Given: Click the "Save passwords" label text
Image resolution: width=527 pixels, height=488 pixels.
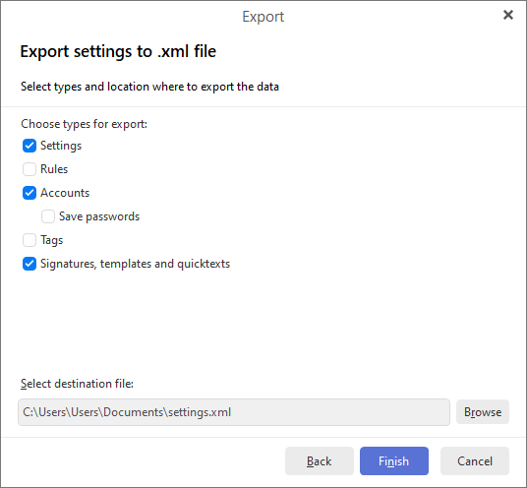Looking at the screenshot, I should [99, 216].
